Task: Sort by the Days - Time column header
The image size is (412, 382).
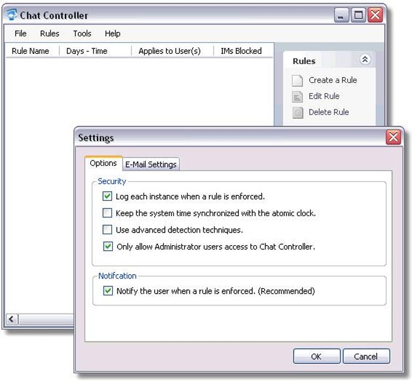Action: point(95,51)
